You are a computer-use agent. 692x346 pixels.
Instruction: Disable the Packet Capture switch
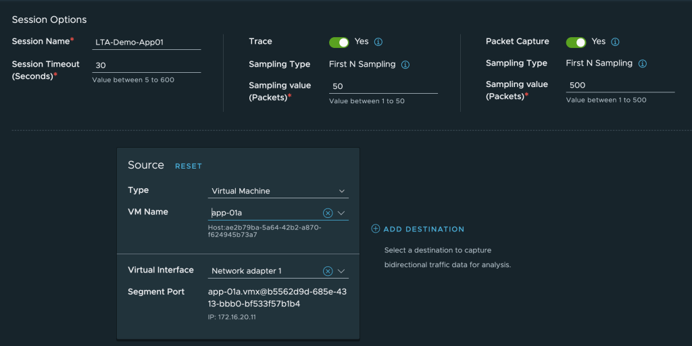[576, 42]
